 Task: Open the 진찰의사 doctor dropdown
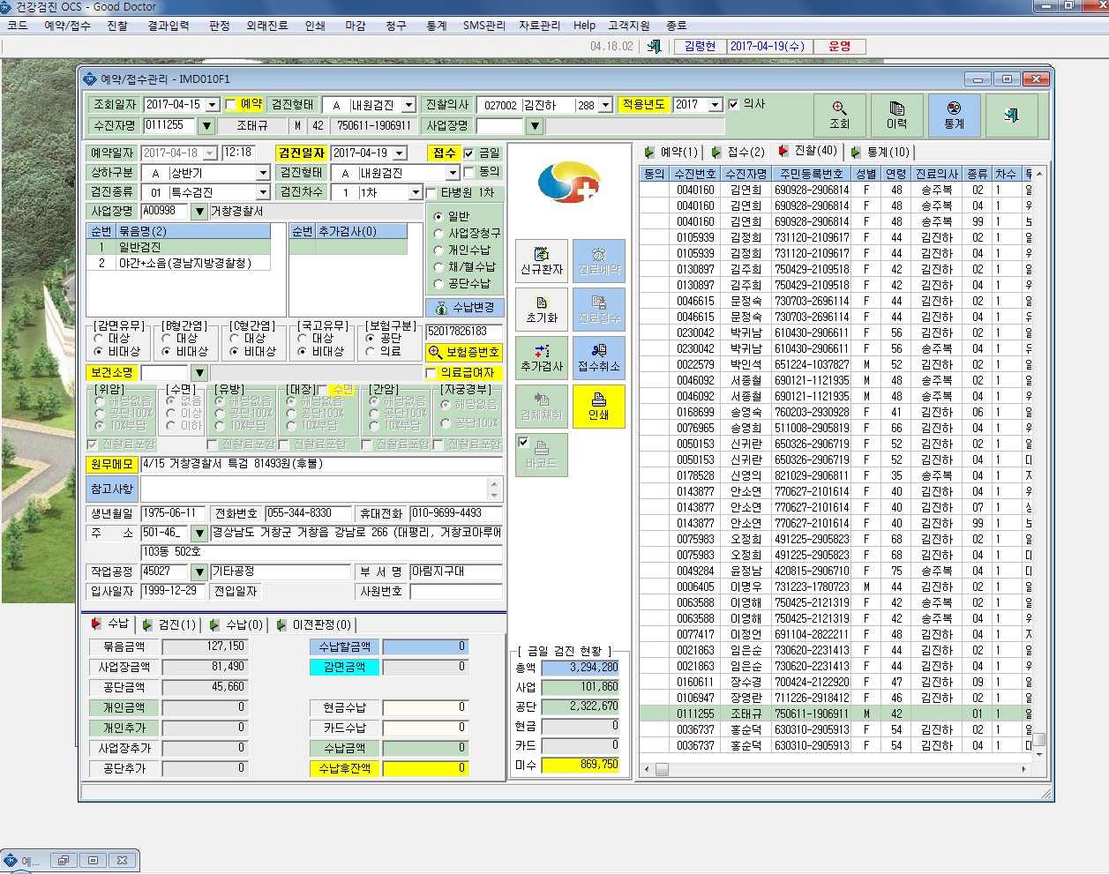pos(605,105)
